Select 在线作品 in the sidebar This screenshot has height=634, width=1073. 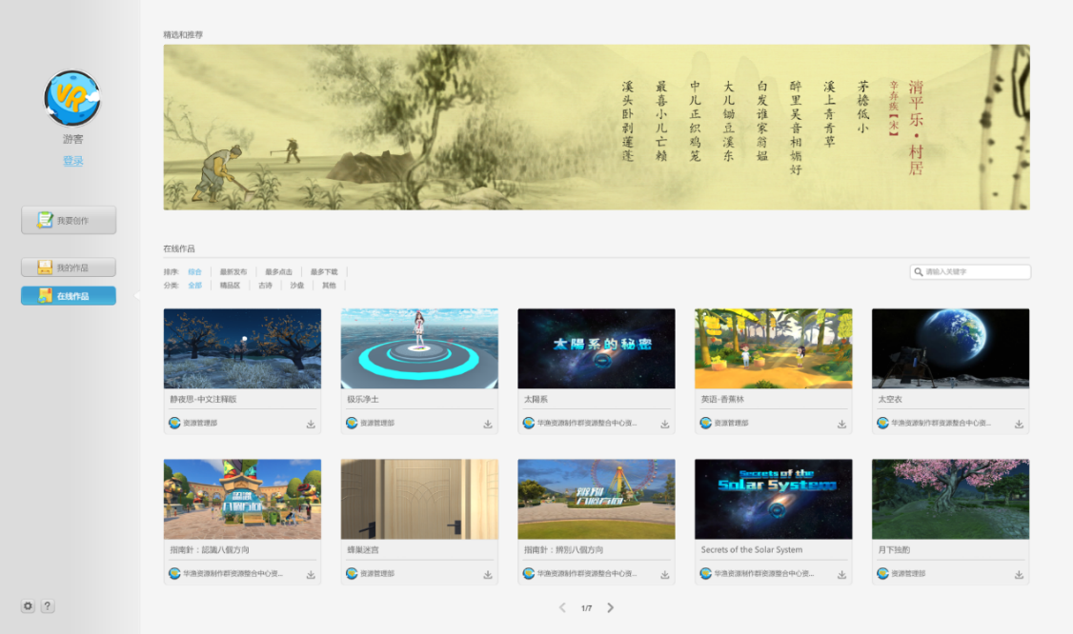[69, 295]
